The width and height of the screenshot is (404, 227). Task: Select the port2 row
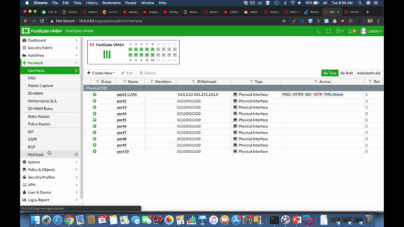[x=234, y=101]
